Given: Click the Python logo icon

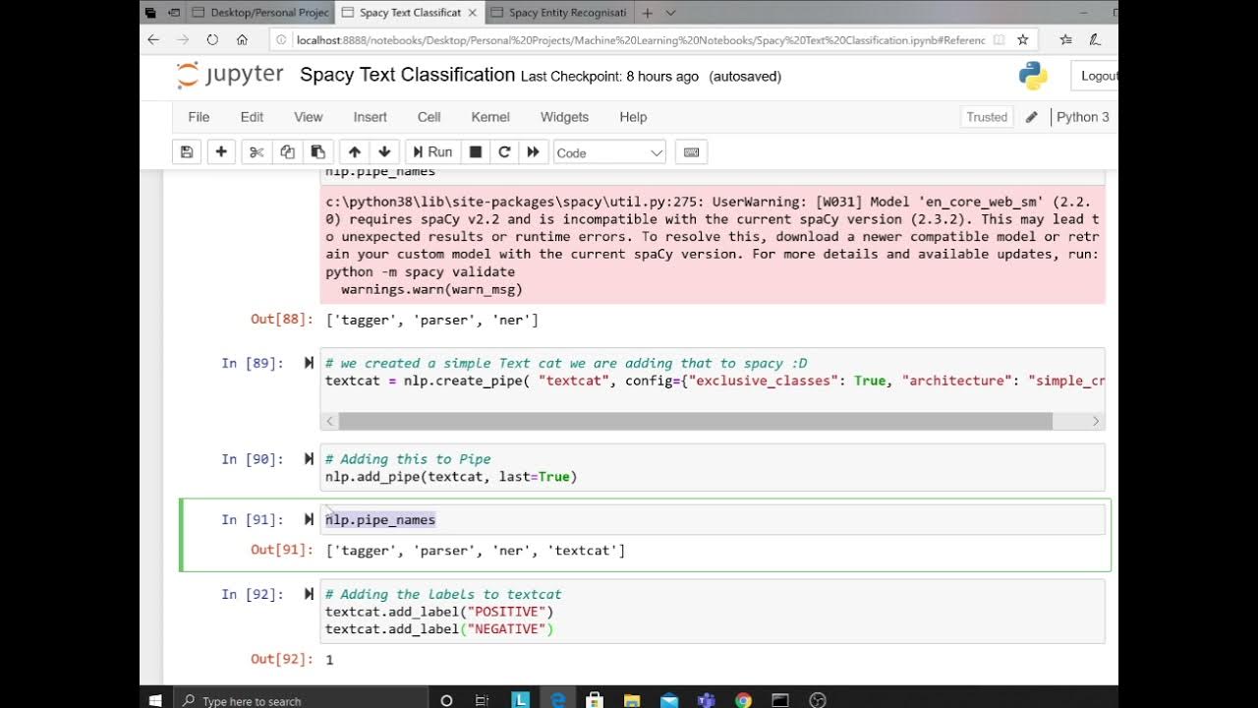Looking at the screenshot, I should coord(1032,76).
